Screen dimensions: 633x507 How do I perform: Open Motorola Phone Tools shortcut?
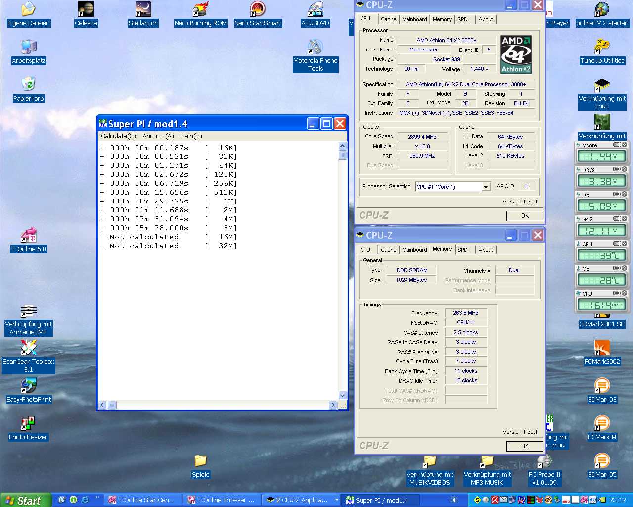coord(316,55)
